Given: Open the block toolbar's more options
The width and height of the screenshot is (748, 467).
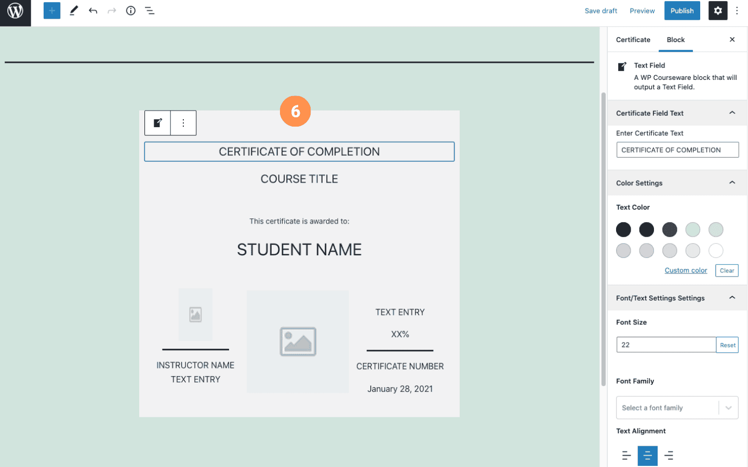Looking at the screenshot, I should pos(183,123).
